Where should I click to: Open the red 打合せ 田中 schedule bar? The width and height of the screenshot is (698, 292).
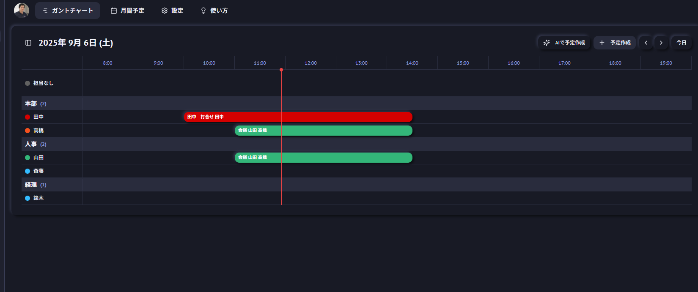[298, 117]
